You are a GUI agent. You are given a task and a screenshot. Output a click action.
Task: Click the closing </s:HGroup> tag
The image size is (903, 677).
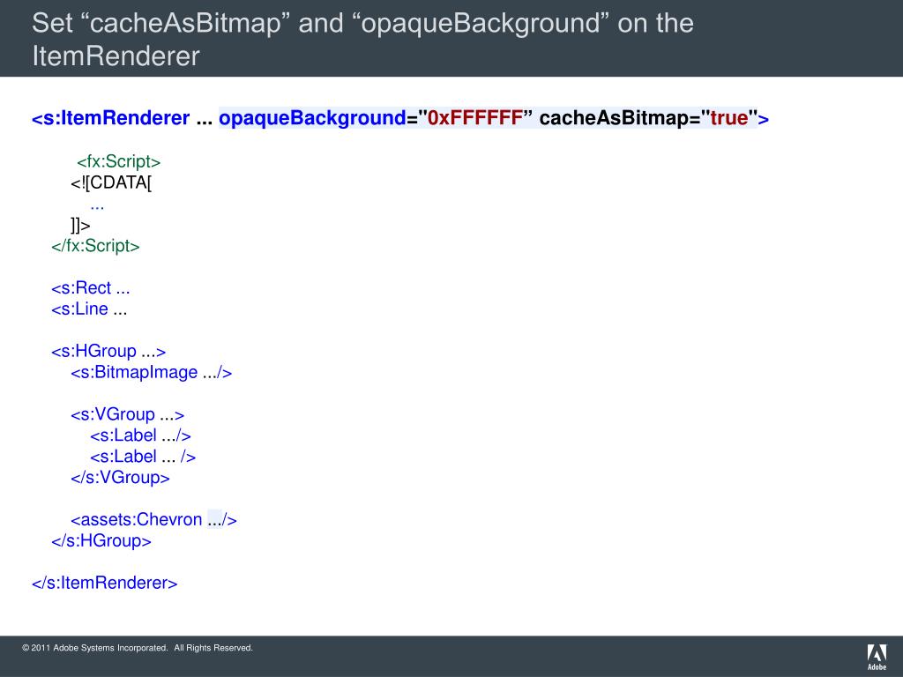point(101,540)
